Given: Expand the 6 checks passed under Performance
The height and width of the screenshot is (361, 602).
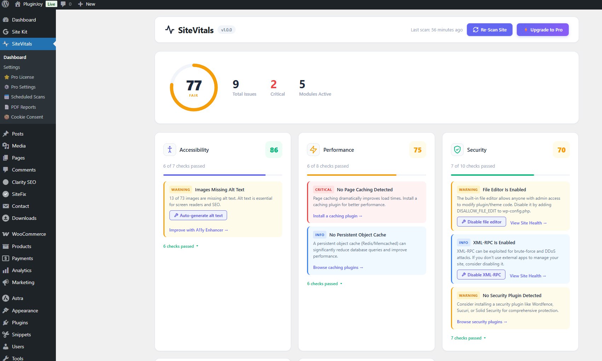Looking at the screenshot, I should [x=324, y=283].
